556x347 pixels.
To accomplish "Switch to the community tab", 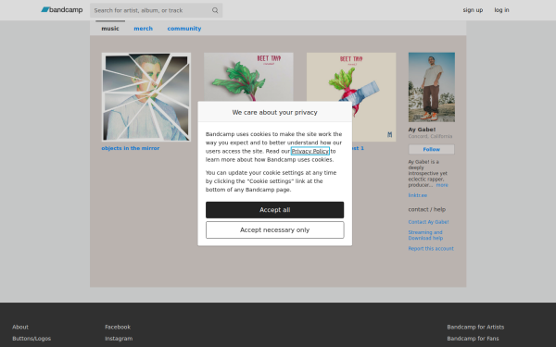I will coord(184,29).
